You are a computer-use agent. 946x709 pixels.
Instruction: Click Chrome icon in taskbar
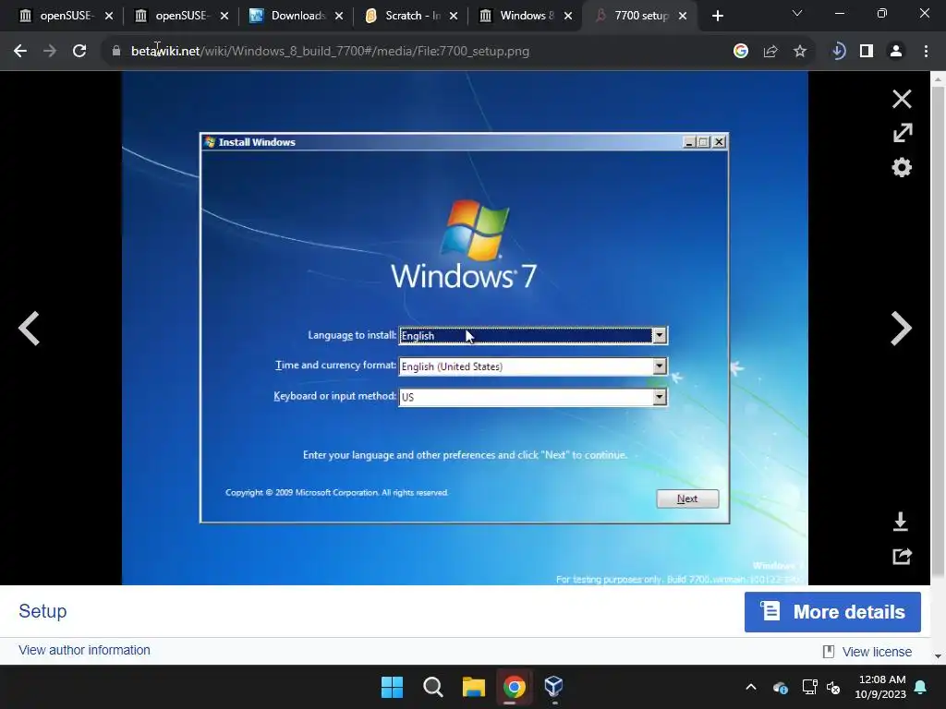(514, 687)
